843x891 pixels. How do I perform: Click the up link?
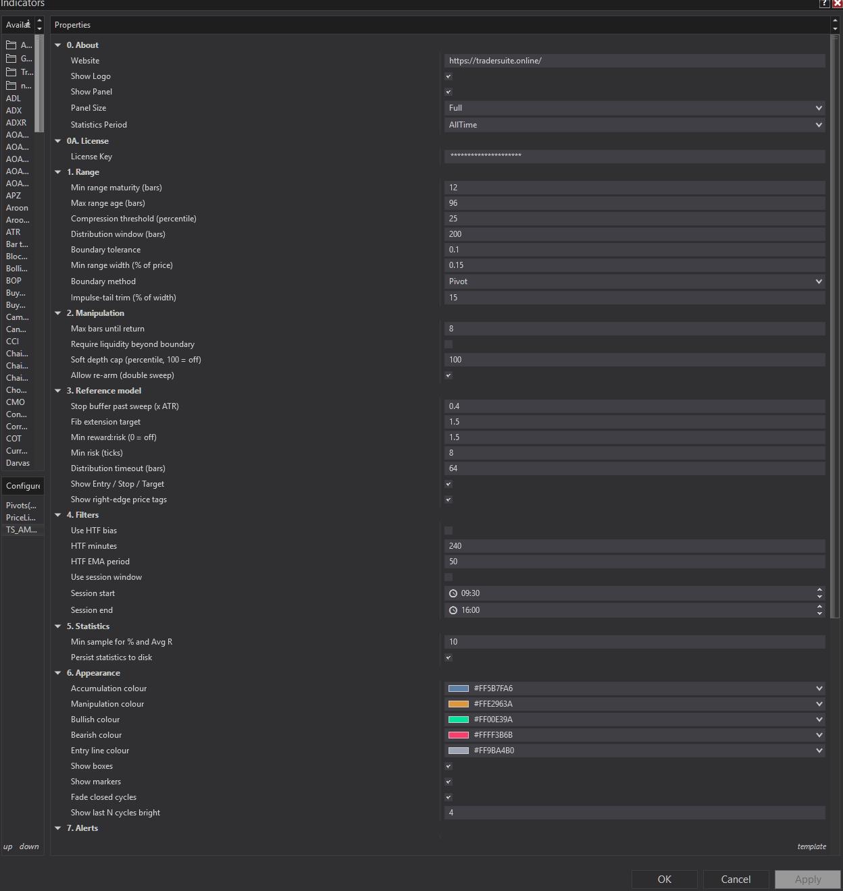coord(8,846)
